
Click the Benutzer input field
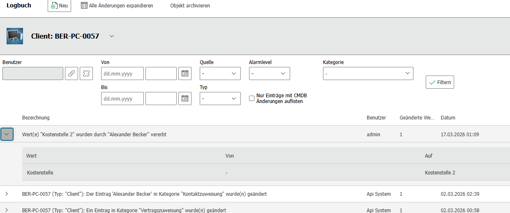(x=33, y=73)
